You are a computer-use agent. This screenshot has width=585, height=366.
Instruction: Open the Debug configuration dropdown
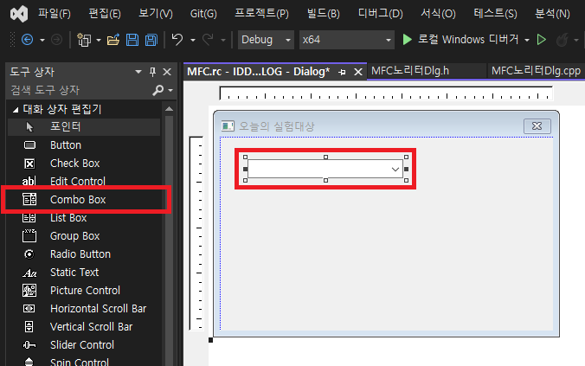(x=266, y=40)
